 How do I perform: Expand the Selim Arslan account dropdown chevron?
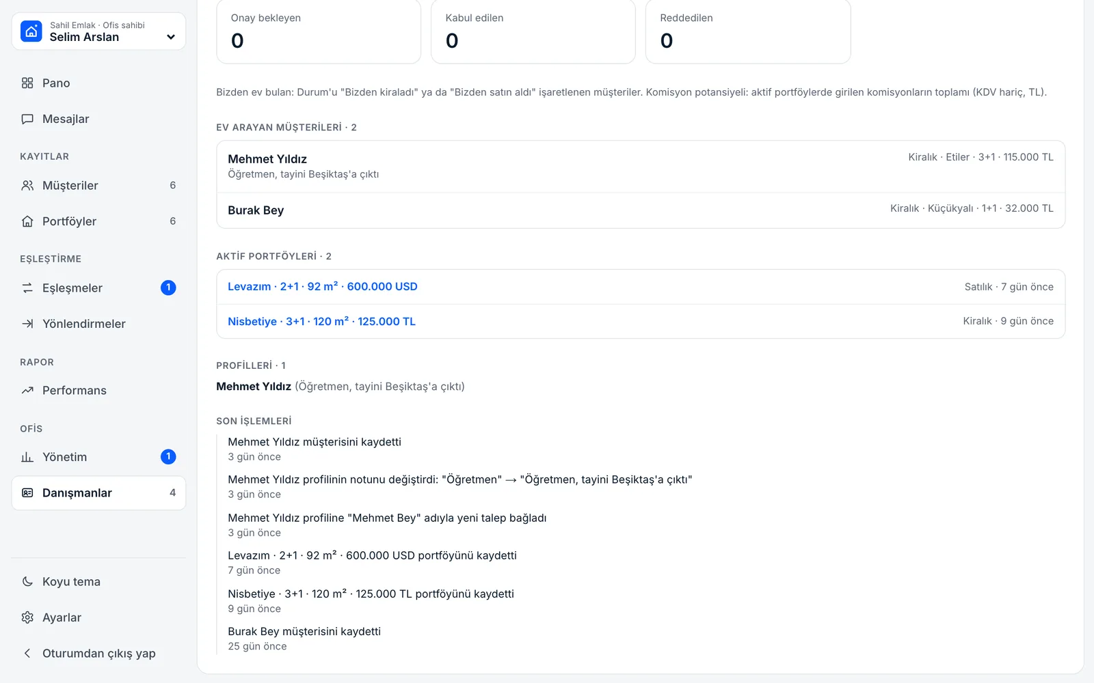(171, 37)
